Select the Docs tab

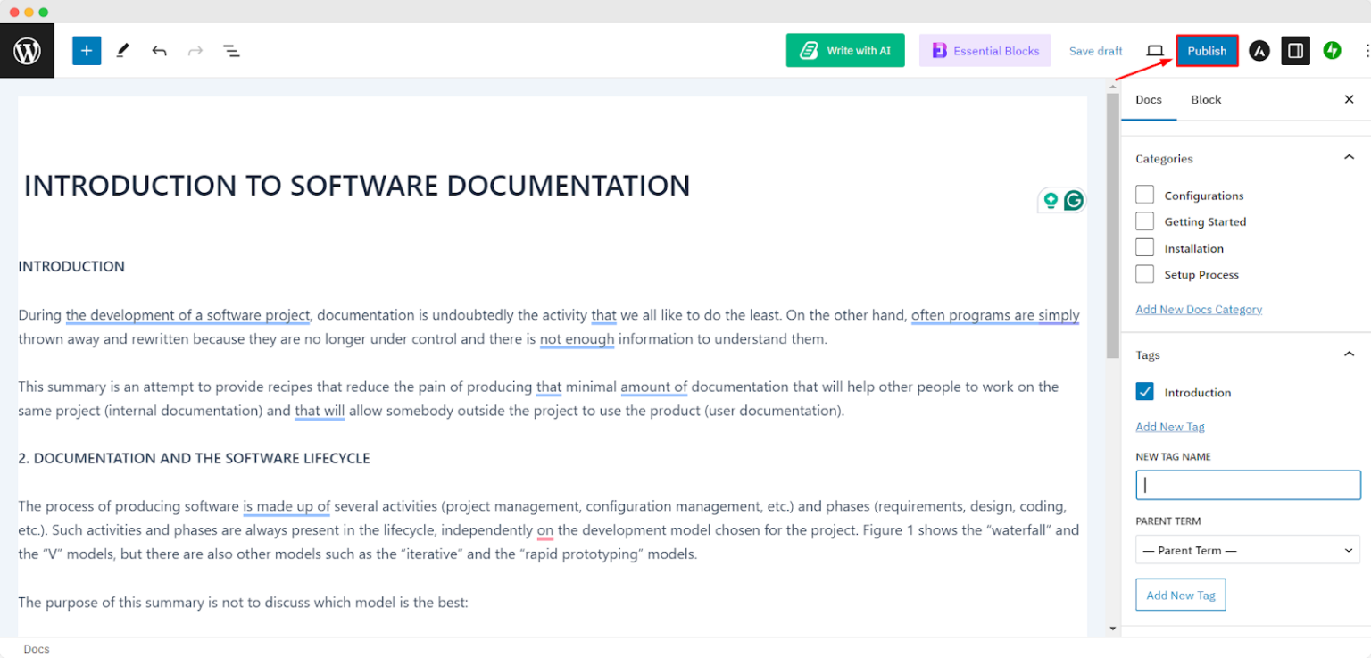[1149, 99]
